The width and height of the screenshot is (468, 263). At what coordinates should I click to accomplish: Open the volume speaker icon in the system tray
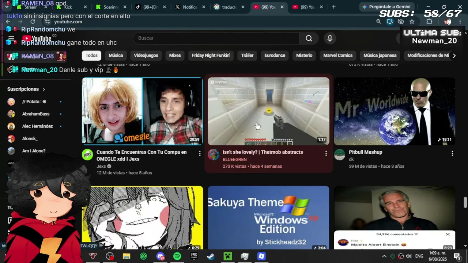pos(408,256)
